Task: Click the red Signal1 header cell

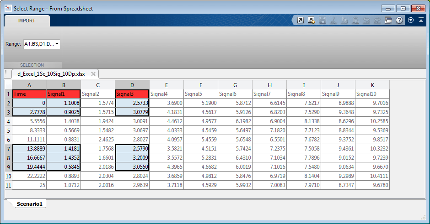Action: point(64,94)
